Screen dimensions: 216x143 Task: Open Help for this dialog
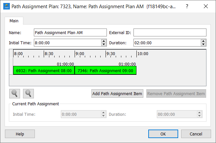(20, 134)
